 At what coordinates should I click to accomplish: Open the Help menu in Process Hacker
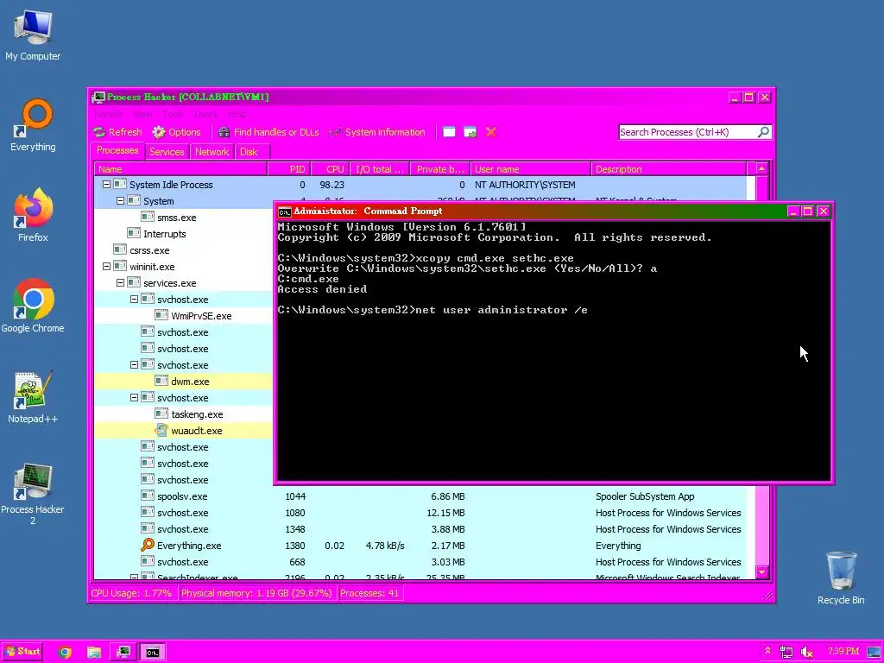tap(237, 114)
